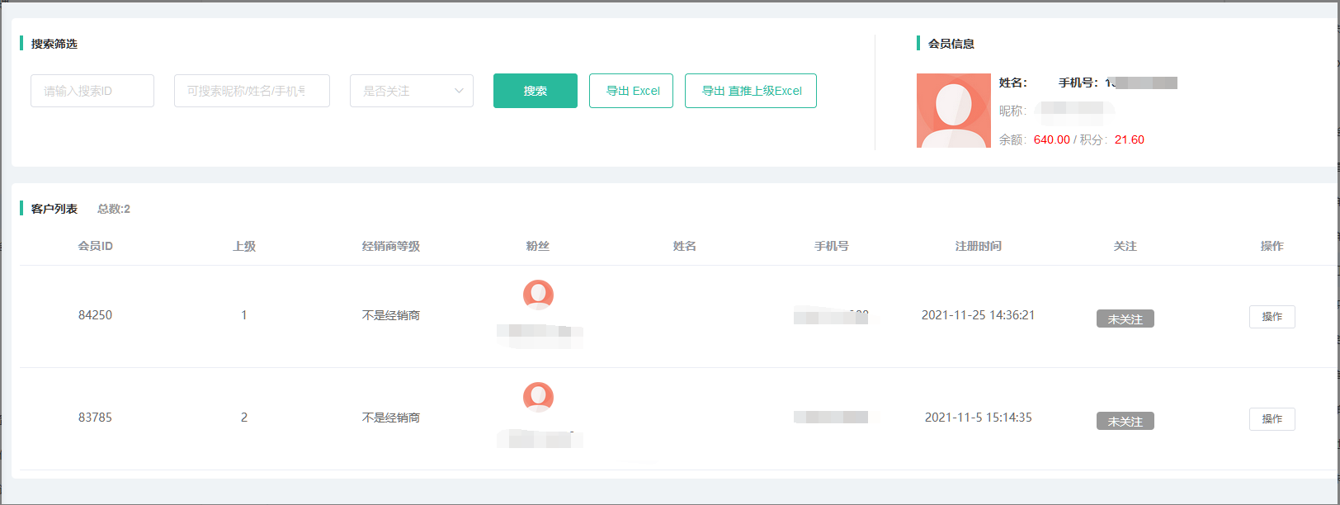The height and width of the screenshot is (505, 1340).
Task: Select the registration time 2021-11-5 15:14:35
Action: click(978, 418)
